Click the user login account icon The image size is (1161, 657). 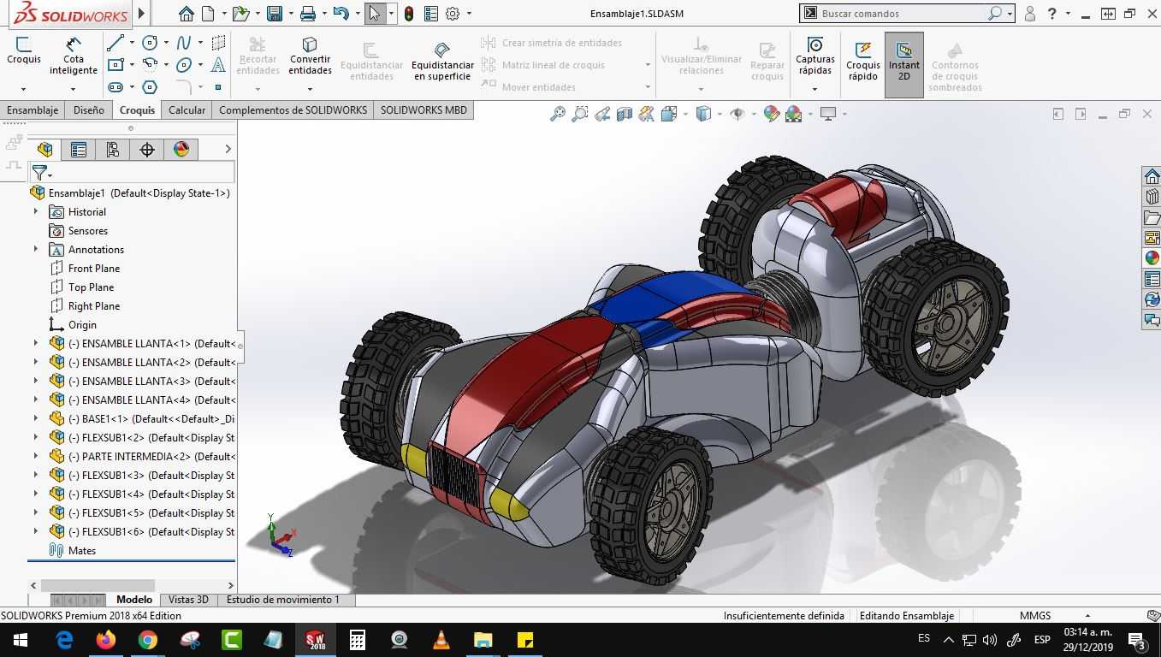pos(1030,14)
